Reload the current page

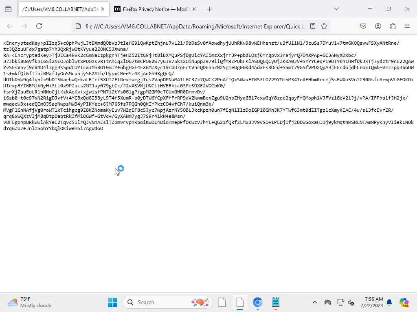[39, 26]
